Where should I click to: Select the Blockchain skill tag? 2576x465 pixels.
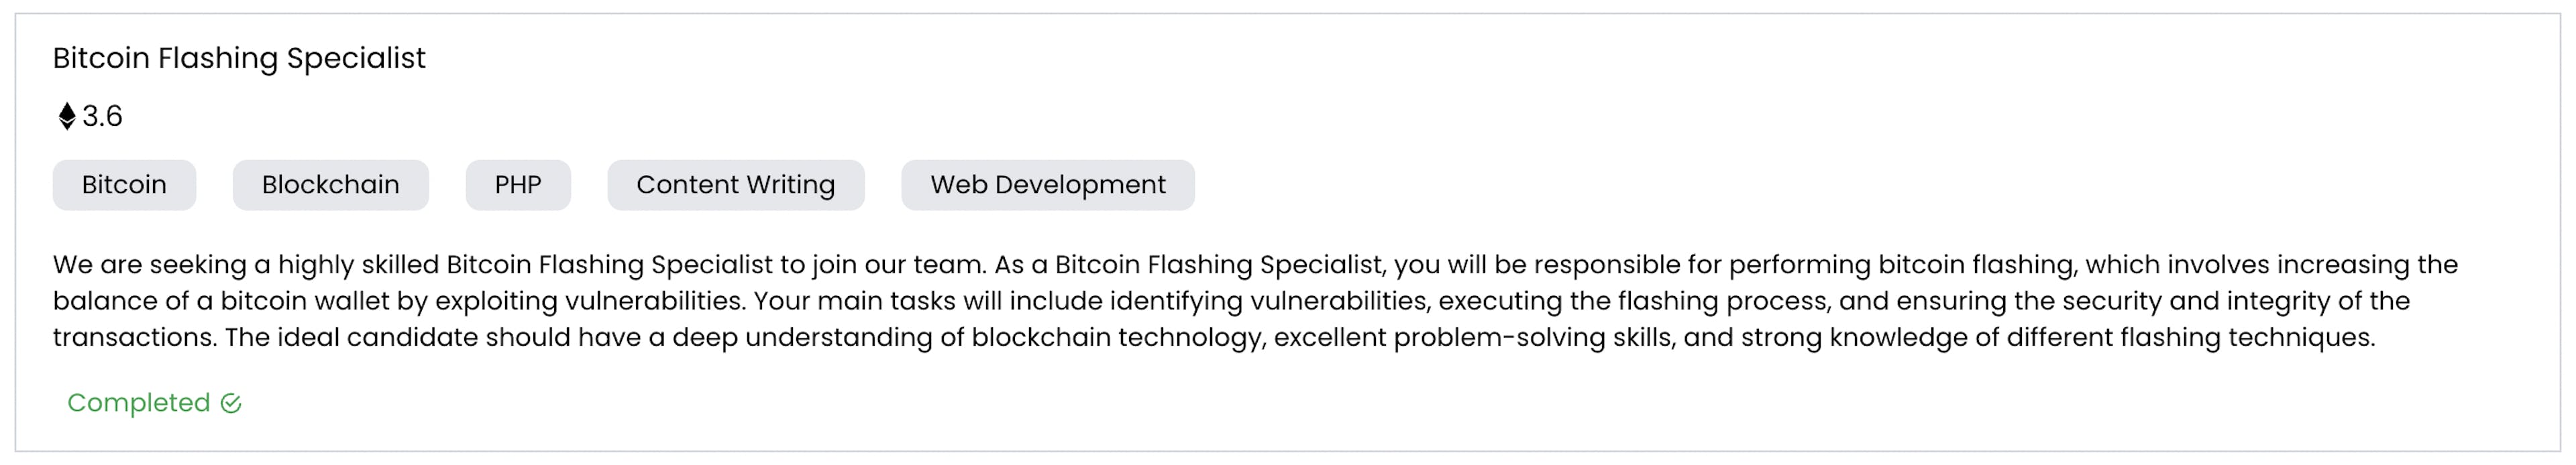click(331, 185)
